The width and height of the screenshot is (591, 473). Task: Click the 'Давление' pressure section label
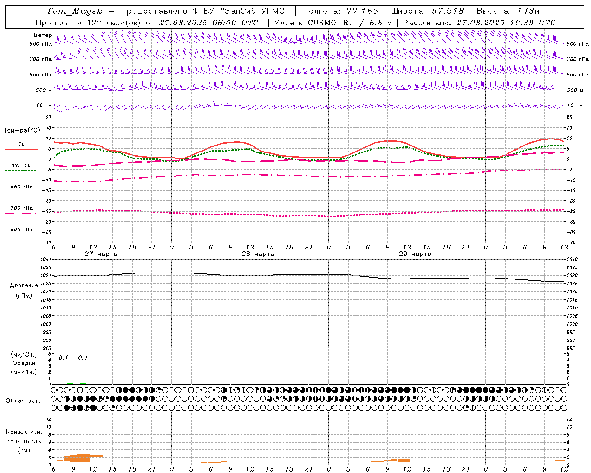[x=24, y=285]
